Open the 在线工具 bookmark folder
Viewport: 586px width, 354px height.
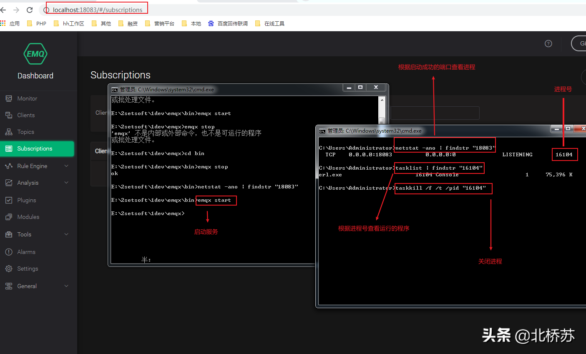(x=270, y=23)
